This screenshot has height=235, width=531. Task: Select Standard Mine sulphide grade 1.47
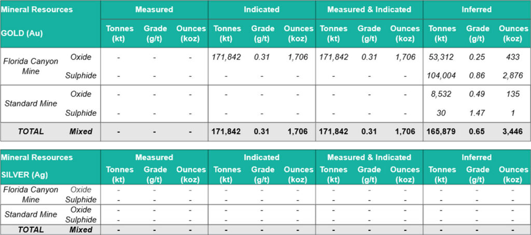[478, 113]
